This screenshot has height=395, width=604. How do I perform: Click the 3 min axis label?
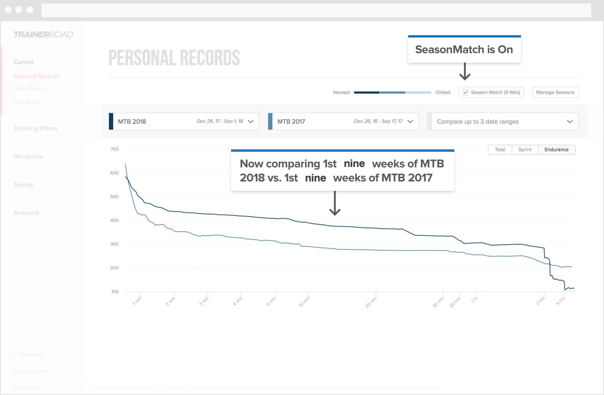click(204, 301)
